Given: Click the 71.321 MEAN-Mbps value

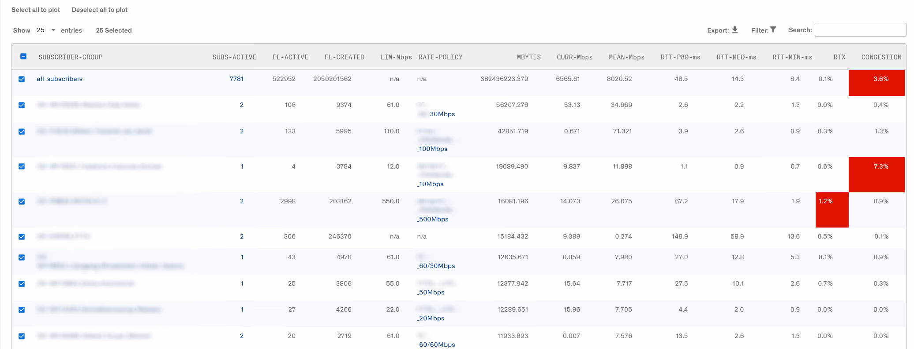Looking at the screenshot, I should tap(622, 131).
